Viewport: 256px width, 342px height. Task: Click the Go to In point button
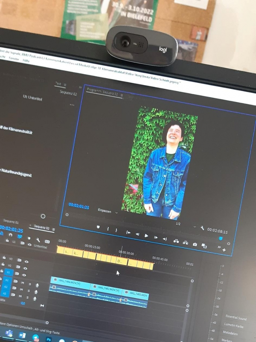point(128,233)
